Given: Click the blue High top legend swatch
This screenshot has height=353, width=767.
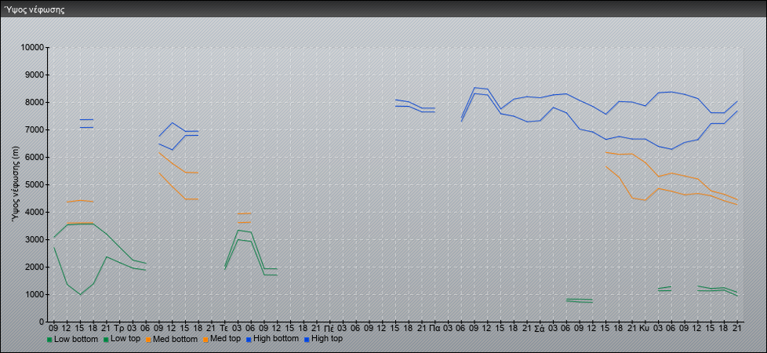Looking at the screenshot, I should pos(306,340).
